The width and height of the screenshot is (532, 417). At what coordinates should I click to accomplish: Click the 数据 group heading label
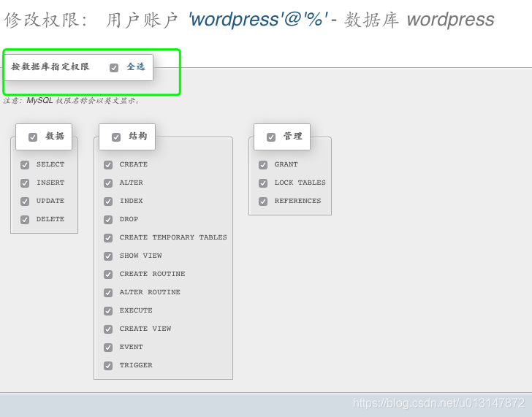point(55,137)
